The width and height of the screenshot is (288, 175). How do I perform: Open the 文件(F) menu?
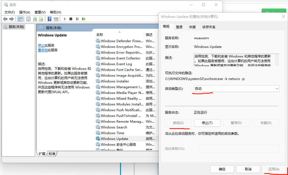[x=10, y=12]
